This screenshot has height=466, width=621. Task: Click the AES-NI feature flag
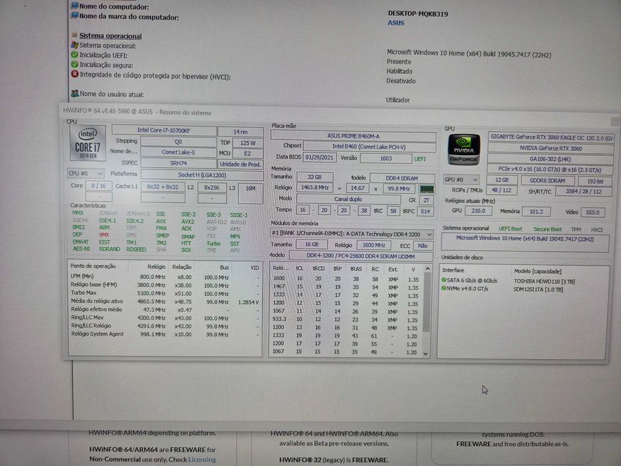coord(81,249)
